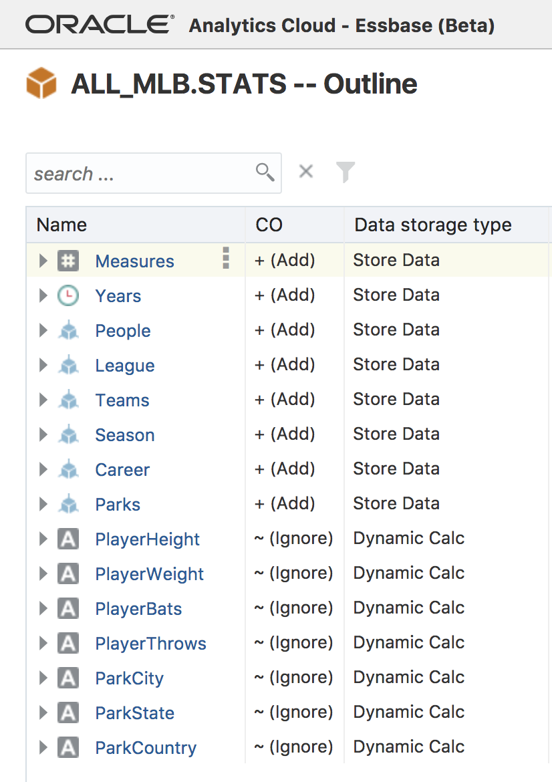Expand the Measures dimension
This screenshot has height=782, width=552.
43,261
